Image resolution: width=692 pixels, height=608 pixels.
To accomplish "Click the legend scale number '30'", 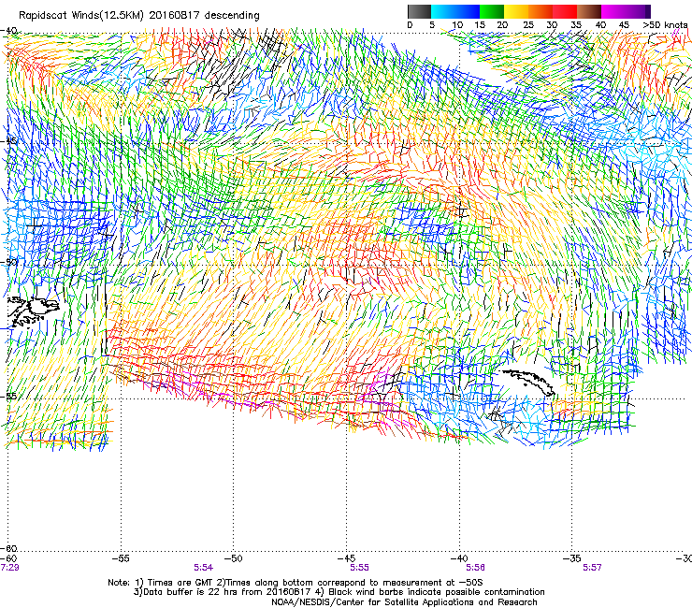I will [552, 25].
